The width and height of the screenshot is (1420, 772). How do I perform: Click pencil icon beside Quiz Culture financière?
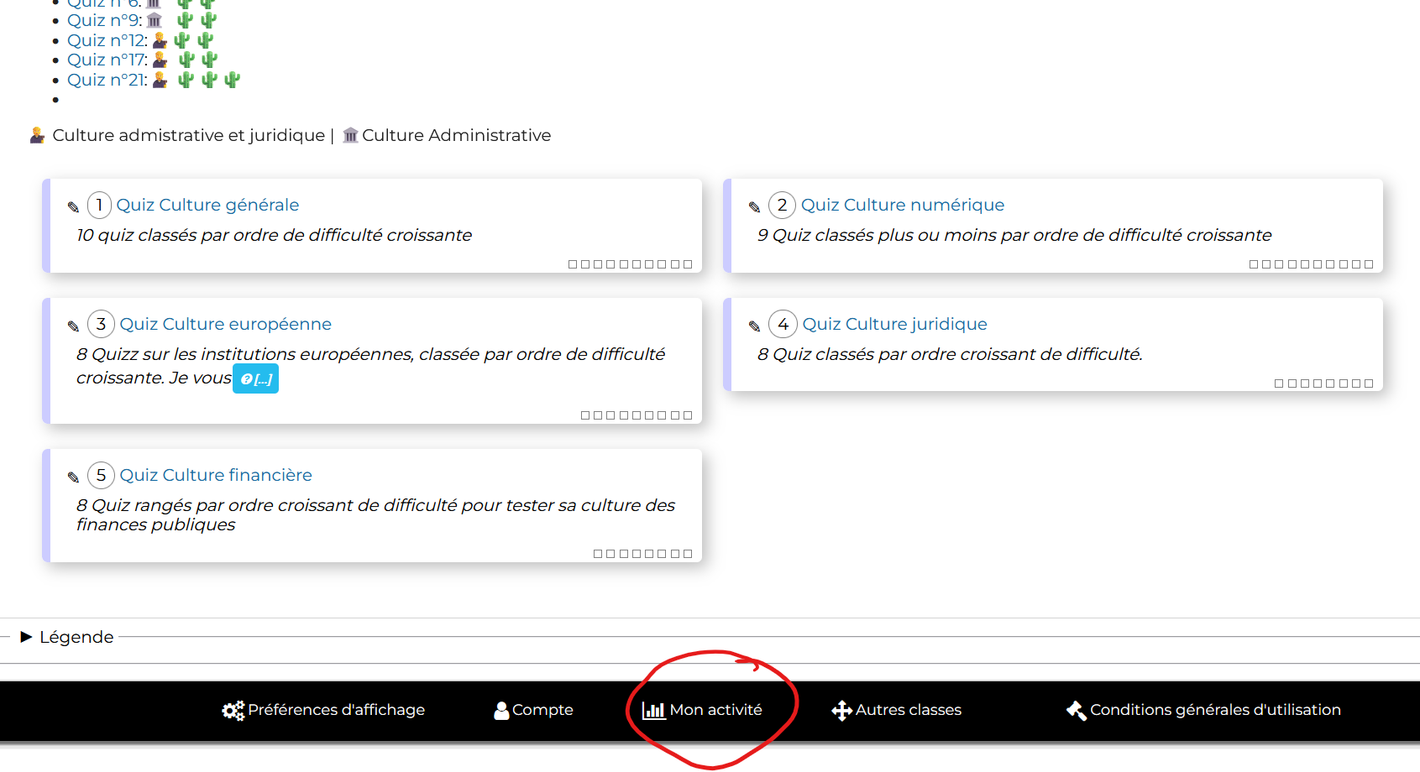click(x=73, y=477)
